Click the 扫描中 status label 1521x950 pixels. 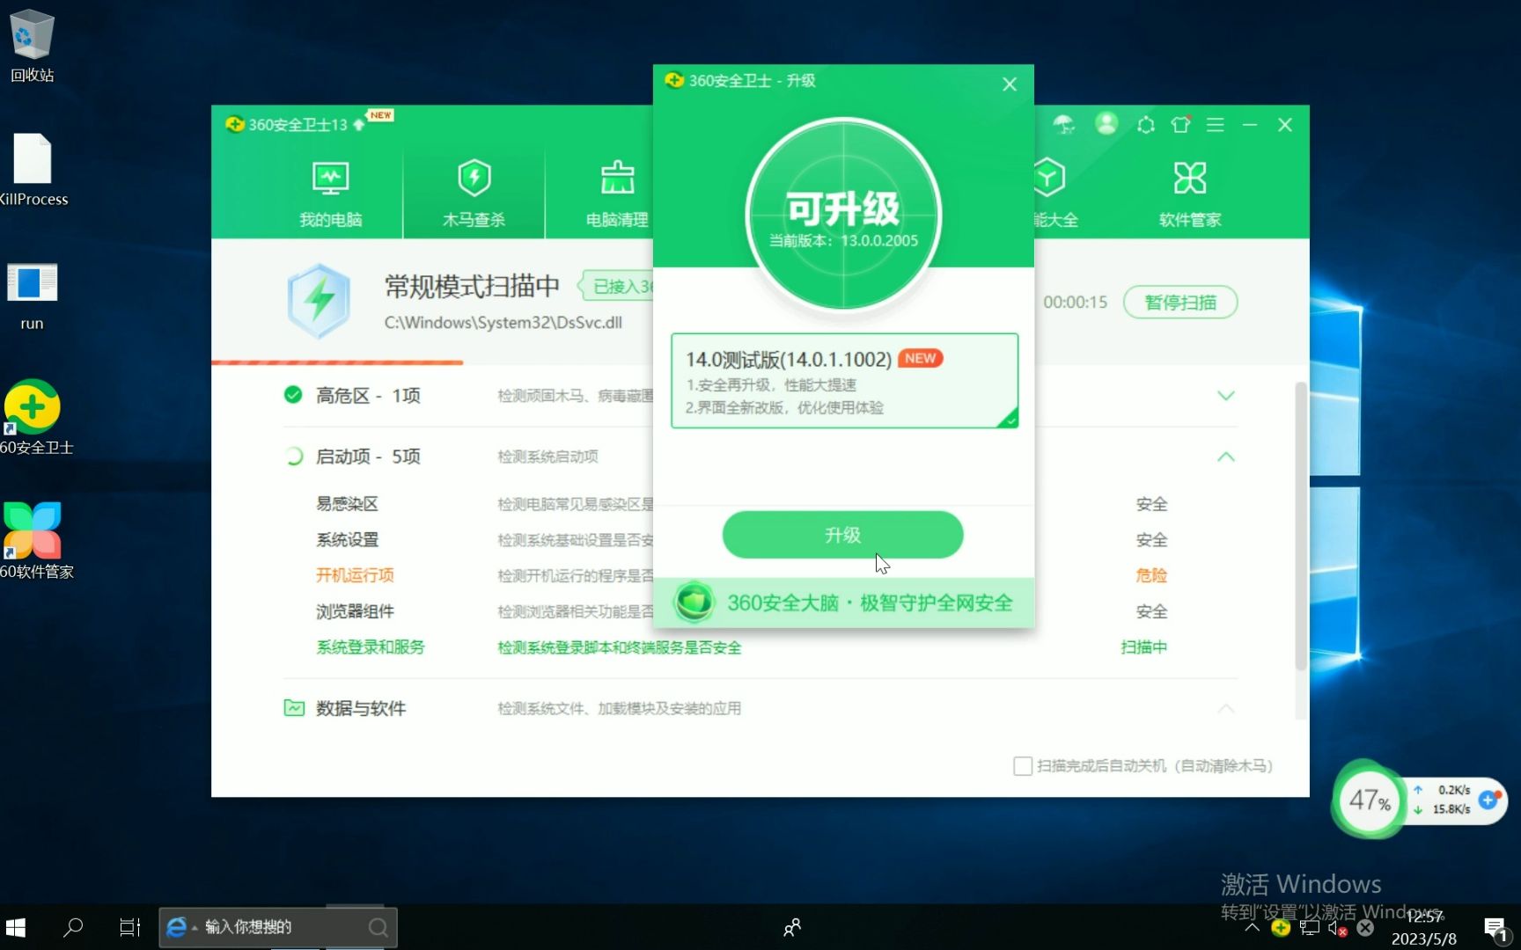coord(1144,647)
